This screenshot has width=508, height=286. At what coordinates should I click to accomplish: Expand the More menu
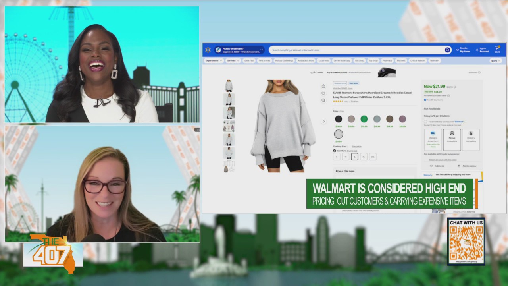(x=495, y=61)
